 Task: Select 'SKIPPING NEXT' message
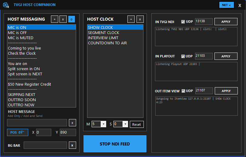click(x=42, y=95)
